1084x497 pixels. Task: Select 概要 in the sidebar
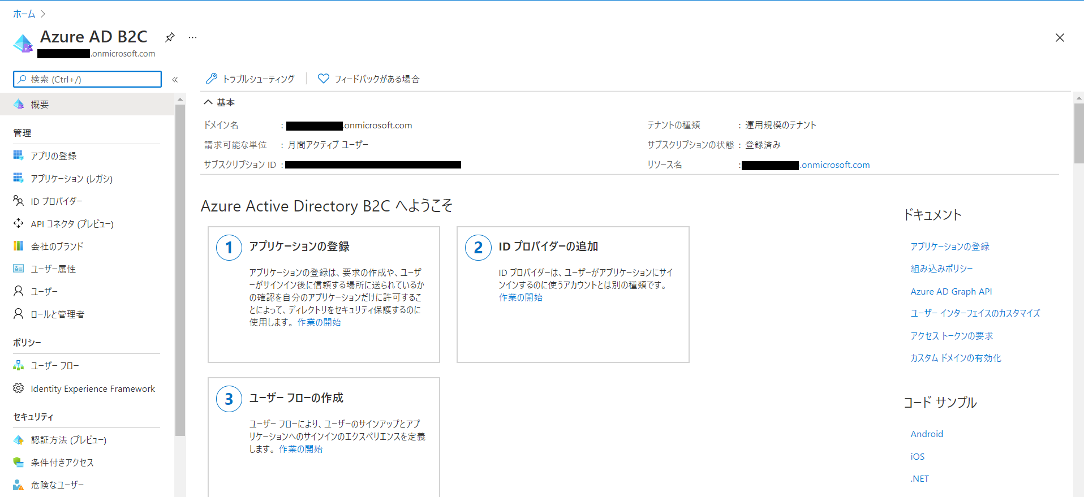click(x=87, y=105)
